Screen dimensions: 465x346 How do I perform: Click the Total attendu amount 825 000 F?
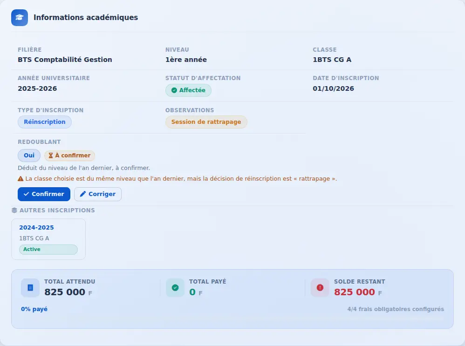click(x=68, y=292)
